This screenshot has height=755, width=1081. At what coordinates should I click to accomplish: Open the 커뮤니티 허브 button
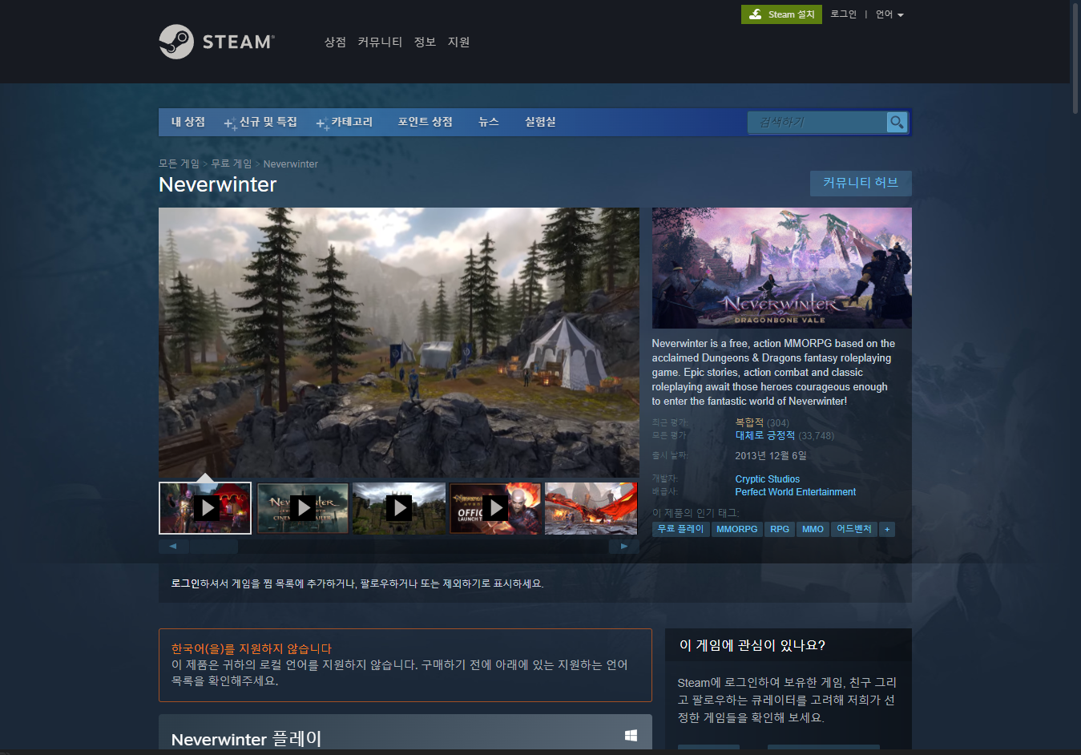[861, 183]
